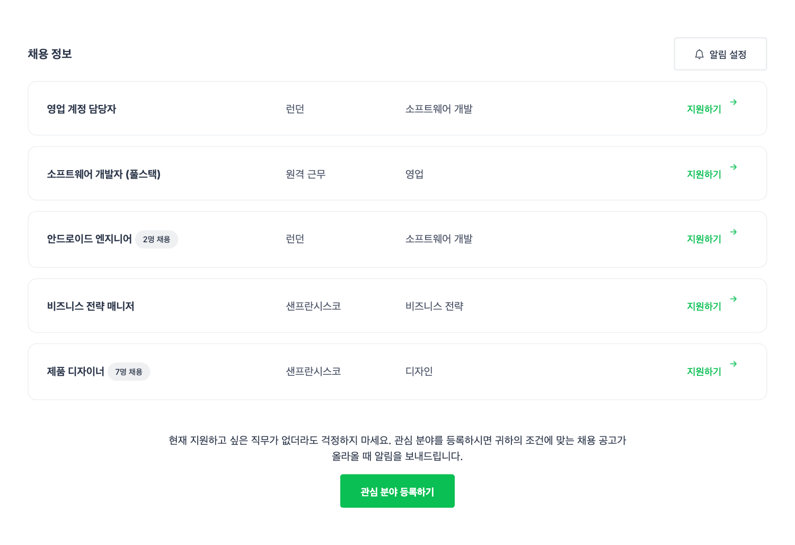The height and width of the screenshot is (545, 795).
Task: Open the 비즈니스 전략 매니저 job title
Action: [x=91, y=306]
